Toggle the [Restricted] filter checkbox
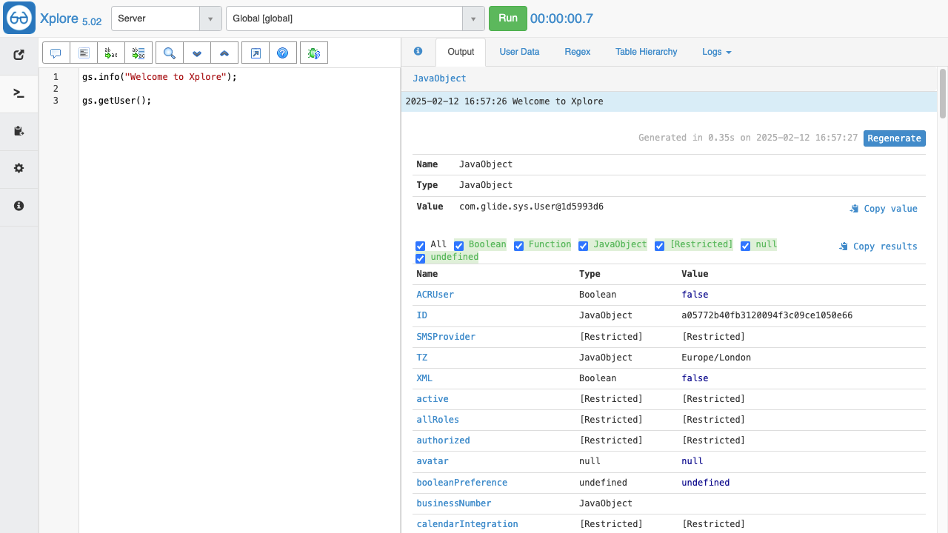This screenshot has width=948, height=533. tap(659, 246)
